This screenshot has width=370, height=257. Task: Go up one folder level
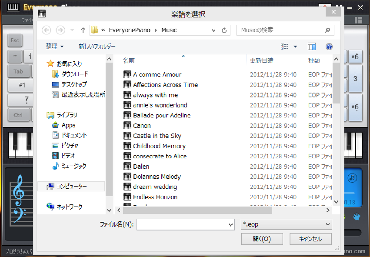[x=83, y=30]
